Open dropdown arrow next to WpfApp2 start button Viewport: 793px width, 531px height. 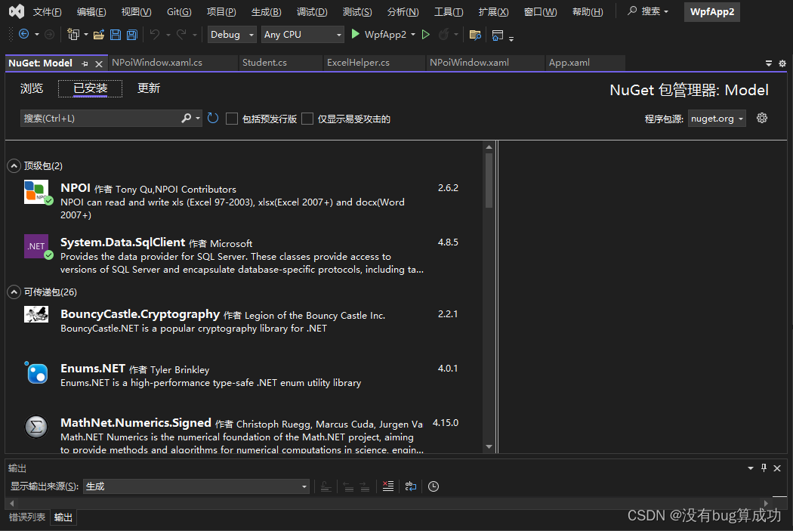413,35
